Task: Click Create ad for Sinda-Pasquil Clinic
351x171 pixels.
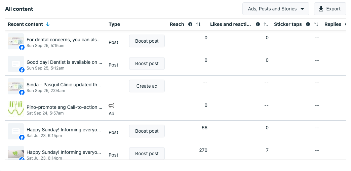Action: tap(147, 86)
